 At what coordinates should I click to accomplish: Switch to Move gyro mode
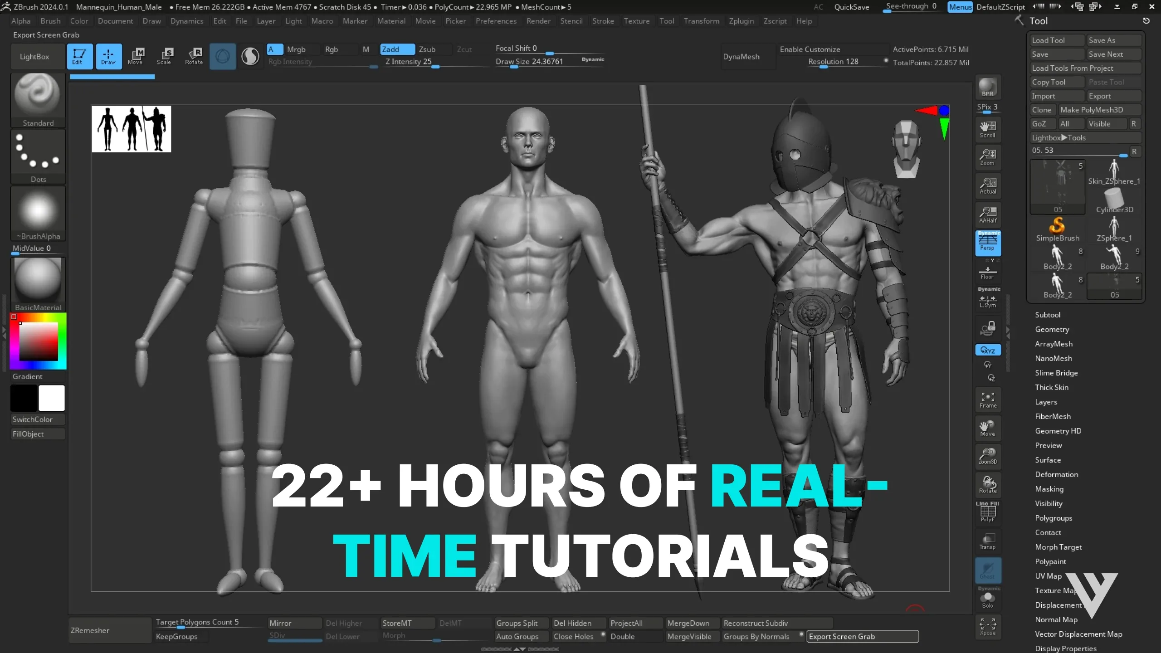tap(136, 56)
